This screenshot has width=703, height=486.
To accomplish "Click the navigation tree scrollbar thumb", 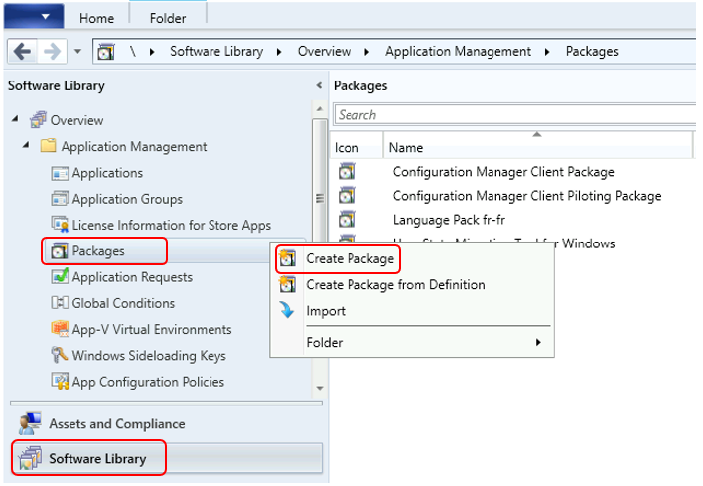I will pos(319,198).
